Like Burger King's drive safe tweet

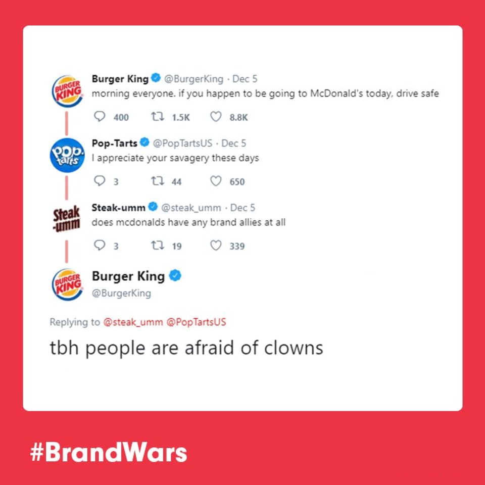216,117
